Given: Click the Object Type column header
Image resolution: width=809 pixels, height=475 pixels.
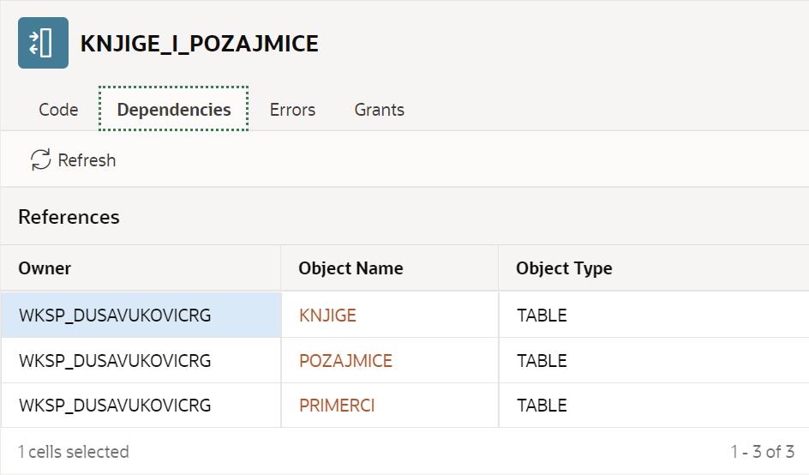Looking at the screenshot, I should click(x=564, y=268).
